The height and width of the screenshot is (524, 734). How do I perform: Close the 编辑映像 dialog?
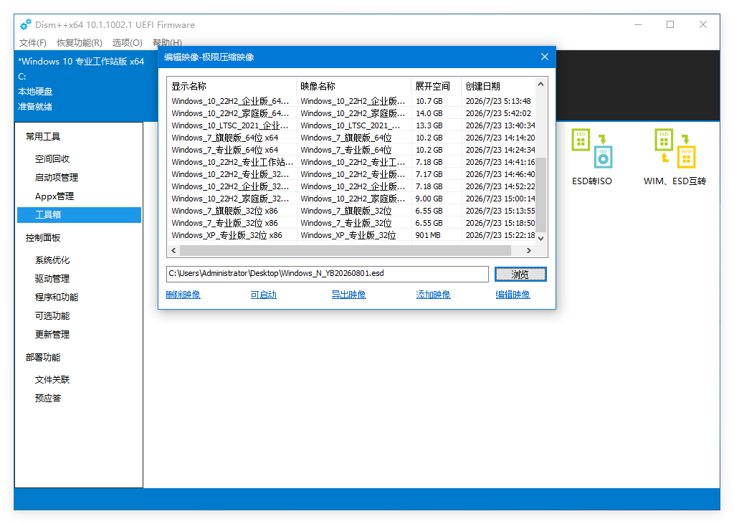(545, 57)
